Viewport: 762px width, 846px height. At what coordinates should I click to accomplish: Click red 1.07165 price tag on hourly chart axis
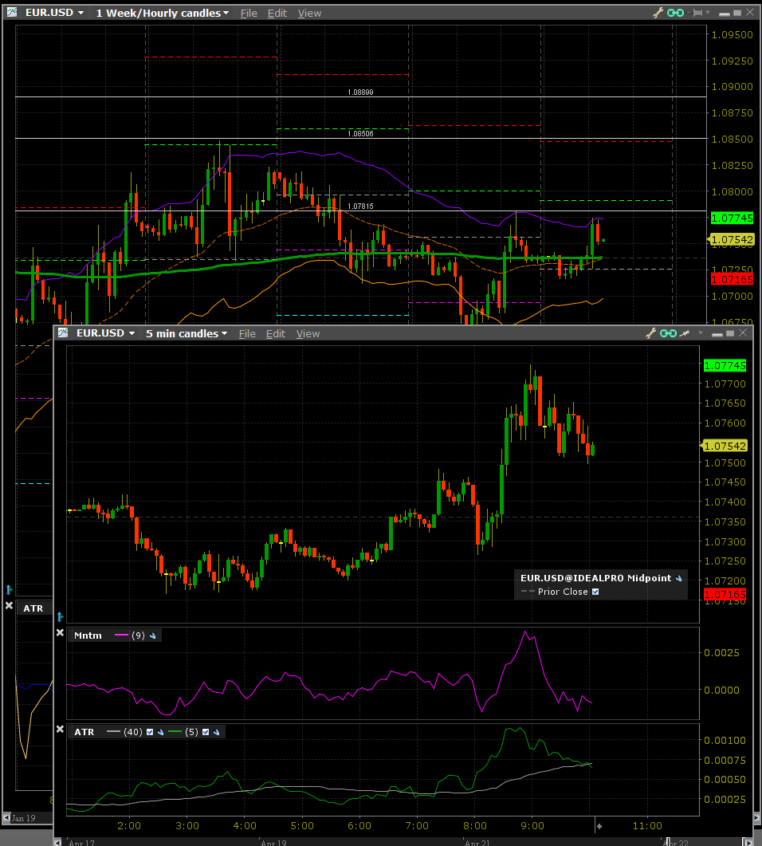[732, 279]
